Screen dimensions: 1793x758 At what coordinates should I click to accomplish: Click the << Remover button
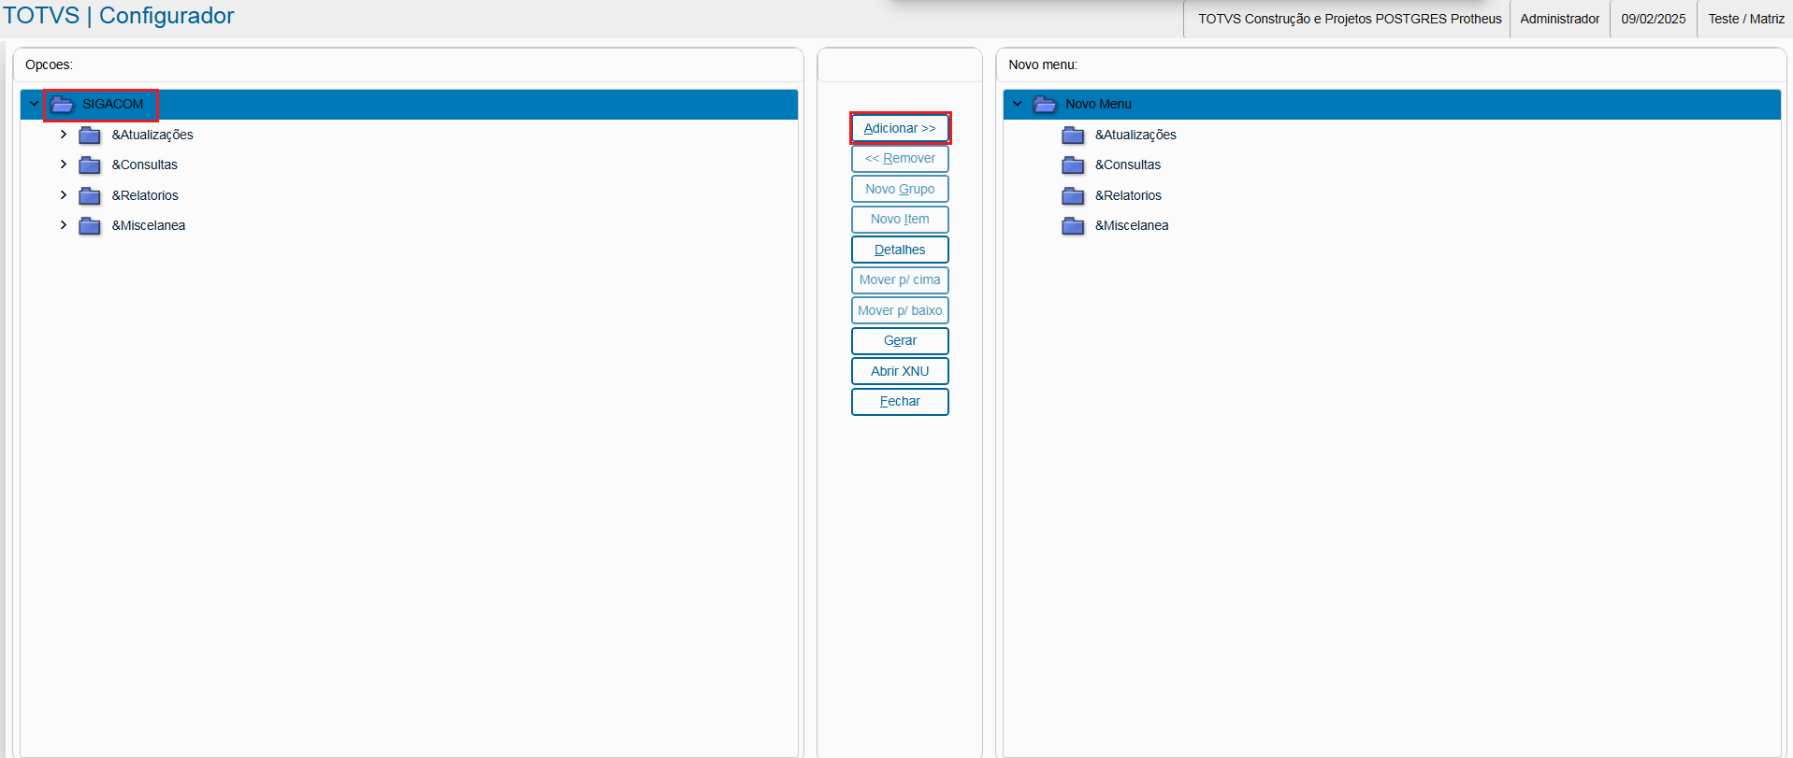[900, 159]
